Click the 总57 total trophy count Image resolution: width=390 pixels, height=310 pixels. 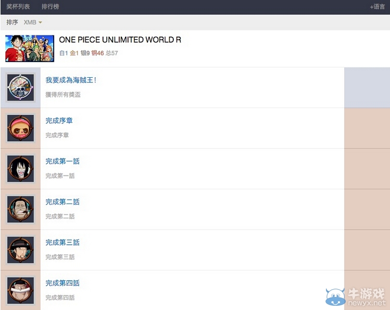click(x=111, y=53)
